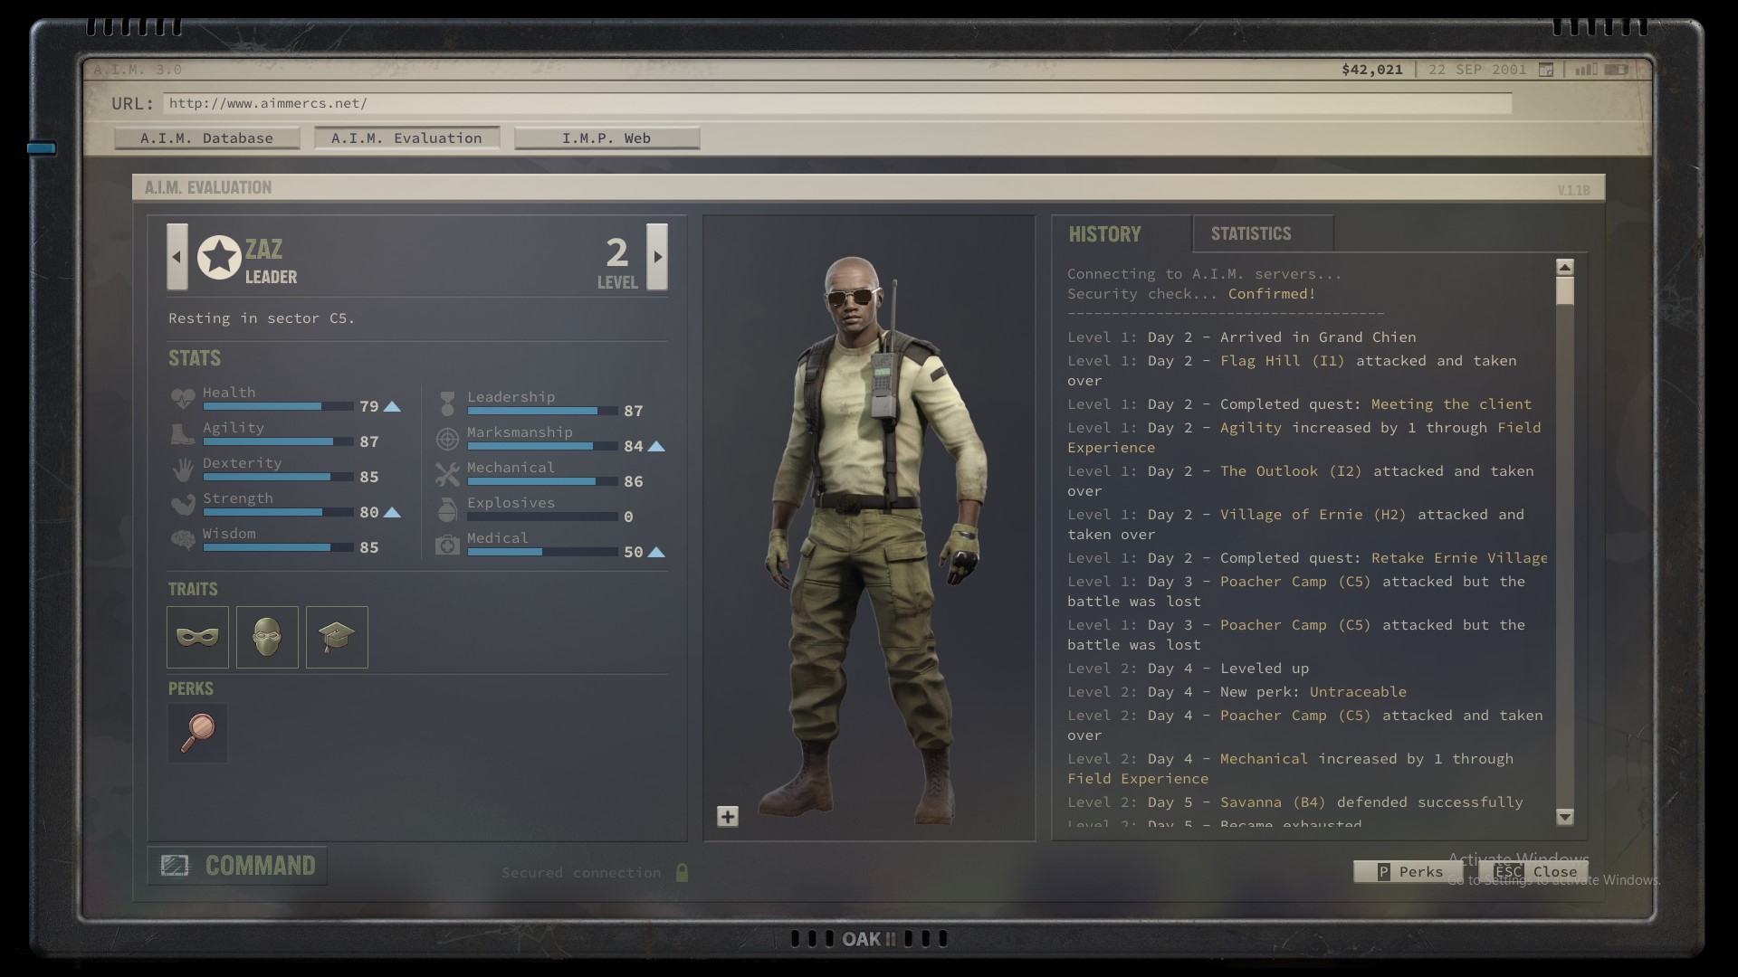Switch to A.I.M. Evaluation tab
The width and height of the screenshot is (1738, 977).
(406, 138)
